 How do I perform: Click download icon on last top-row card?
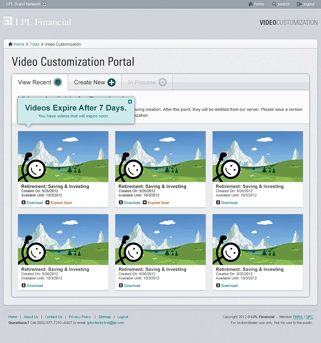tap(218, 202)
